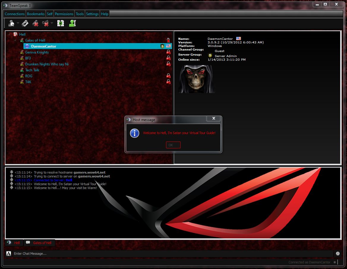Click the 'Connected to Server: Hell' log line
This screenshot has height=269, width=347.
pos(53,180)
